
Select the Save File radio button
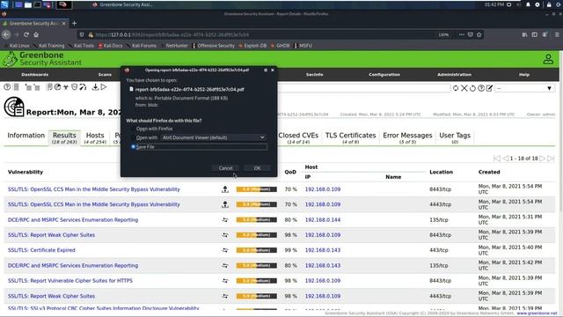(x=133, y=147)
